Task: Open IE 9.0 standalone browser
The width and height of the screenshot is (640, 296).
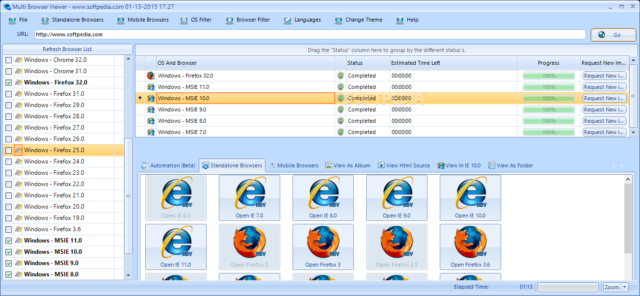Action: (x=397, y=198)
